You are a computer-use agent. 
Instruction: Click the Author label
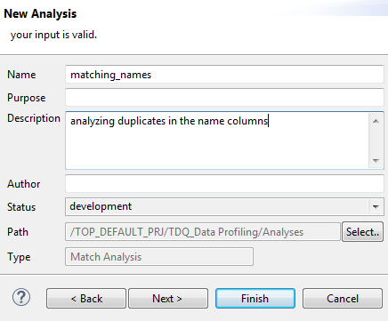[24, 184]
